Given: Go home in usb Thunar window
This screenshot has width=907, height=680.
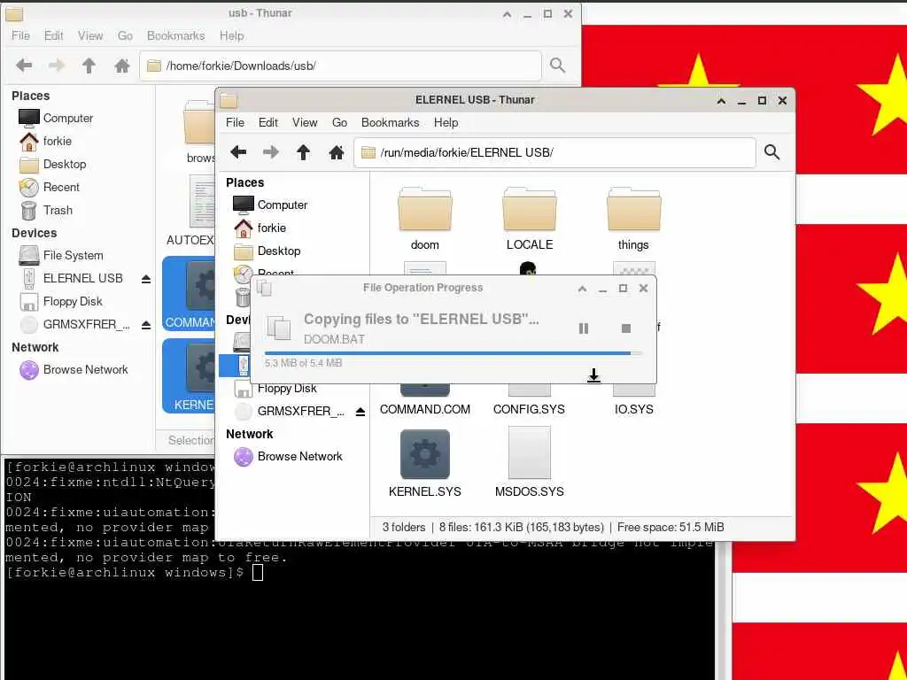Looking at the screenshot, I should coord(121,66).
